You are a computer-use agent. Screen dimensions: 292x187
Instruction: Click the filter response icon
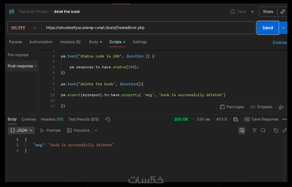click(255, 131)
